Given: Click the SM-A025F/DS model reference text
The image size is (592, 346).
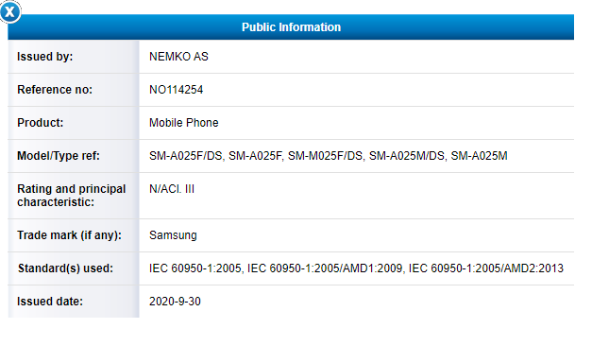Looking at the screenshot, I should [187, 156].
